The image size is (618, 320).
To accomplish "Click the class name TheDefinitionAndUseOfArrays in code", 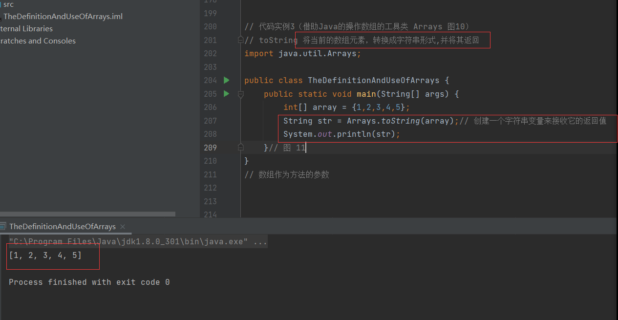I will click(373, 80).
